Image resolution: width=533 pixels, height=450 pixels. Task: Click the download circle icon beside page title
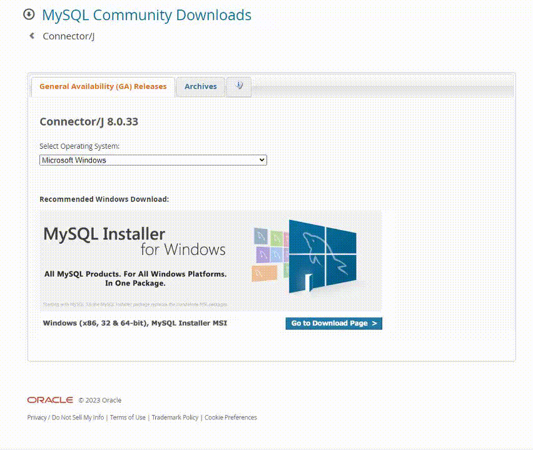(29, 14)
